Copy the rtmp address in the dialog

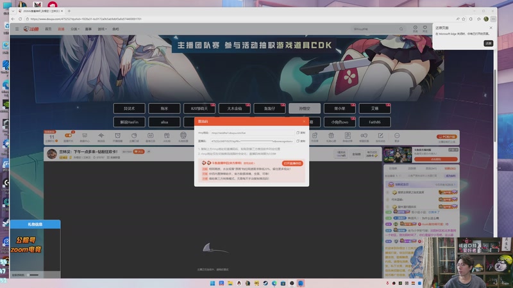(301, 133)
